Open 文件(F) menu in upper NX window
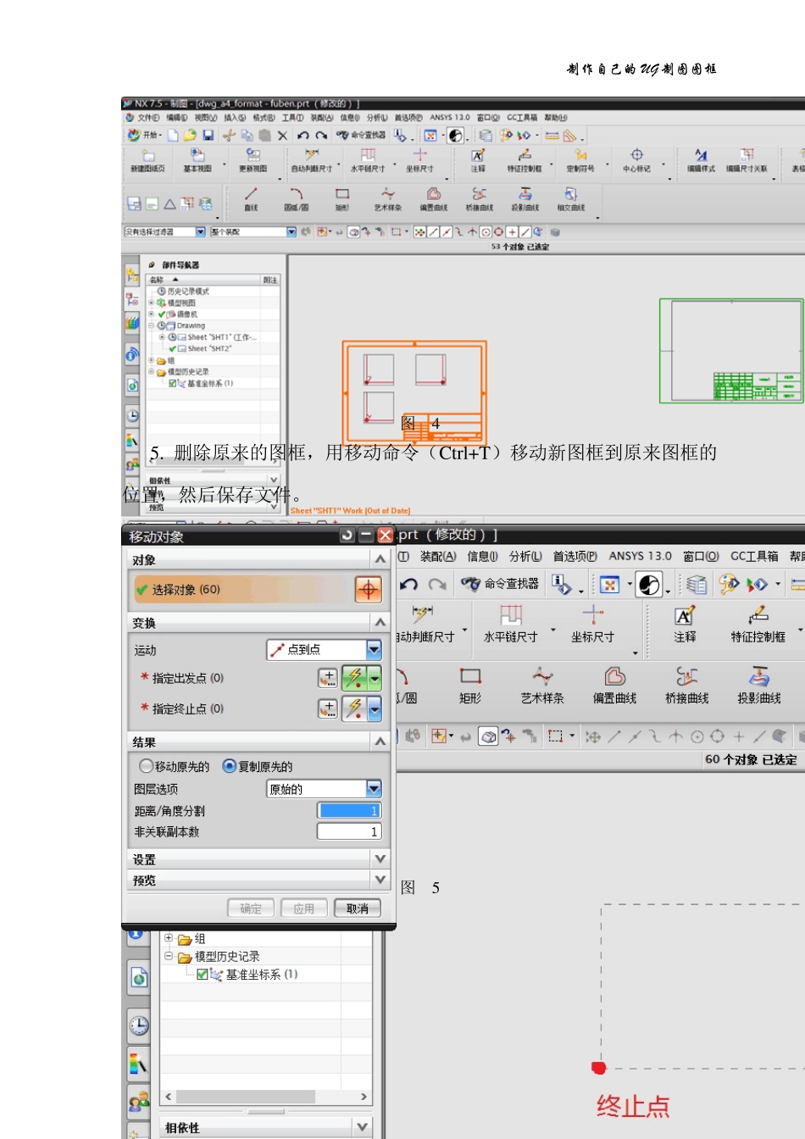The width and height of the screenshot is (805, 1139). [x=148, y=118]
